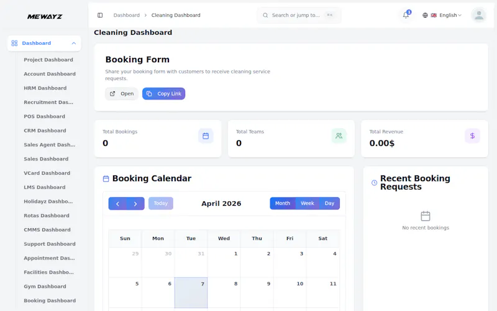Click Dashboard in the breadcrumb
Screen dimensions: 497x311
click(x=127, y=15)
